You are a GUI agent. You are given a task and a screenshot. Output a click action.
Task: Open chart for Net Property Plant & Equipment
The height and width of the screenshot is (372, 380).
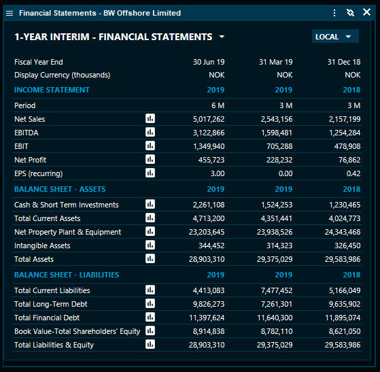[x=150, y=231]
